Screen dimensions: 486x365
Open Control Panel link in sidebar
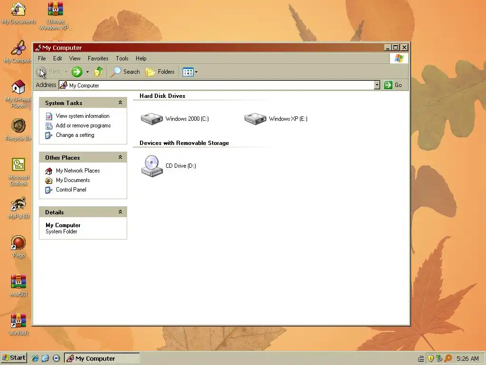pos(71,190)
